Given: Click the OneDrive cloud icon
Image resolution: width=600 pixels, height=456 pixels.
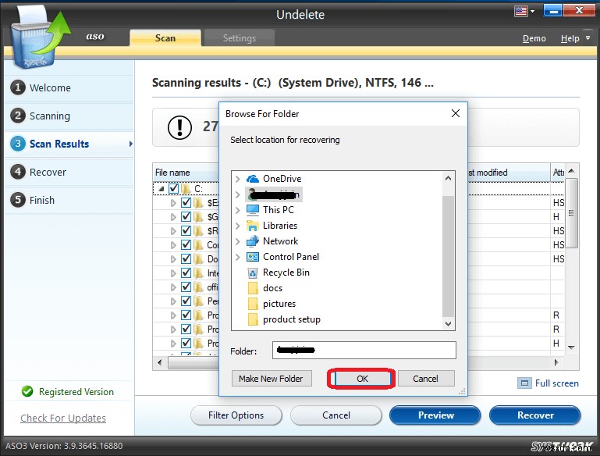Looking at the screenshot, I should (253, 179).
